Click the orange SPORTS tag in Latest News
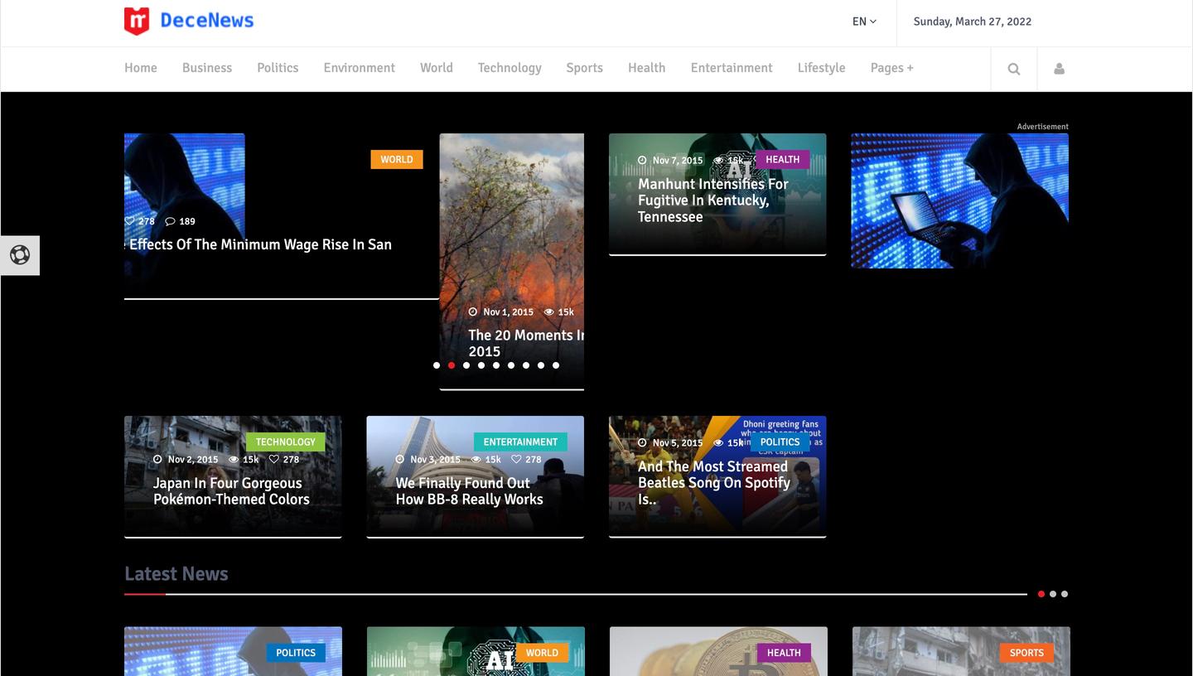This screenshot has height=676, width=1193. coord(1026,653)
